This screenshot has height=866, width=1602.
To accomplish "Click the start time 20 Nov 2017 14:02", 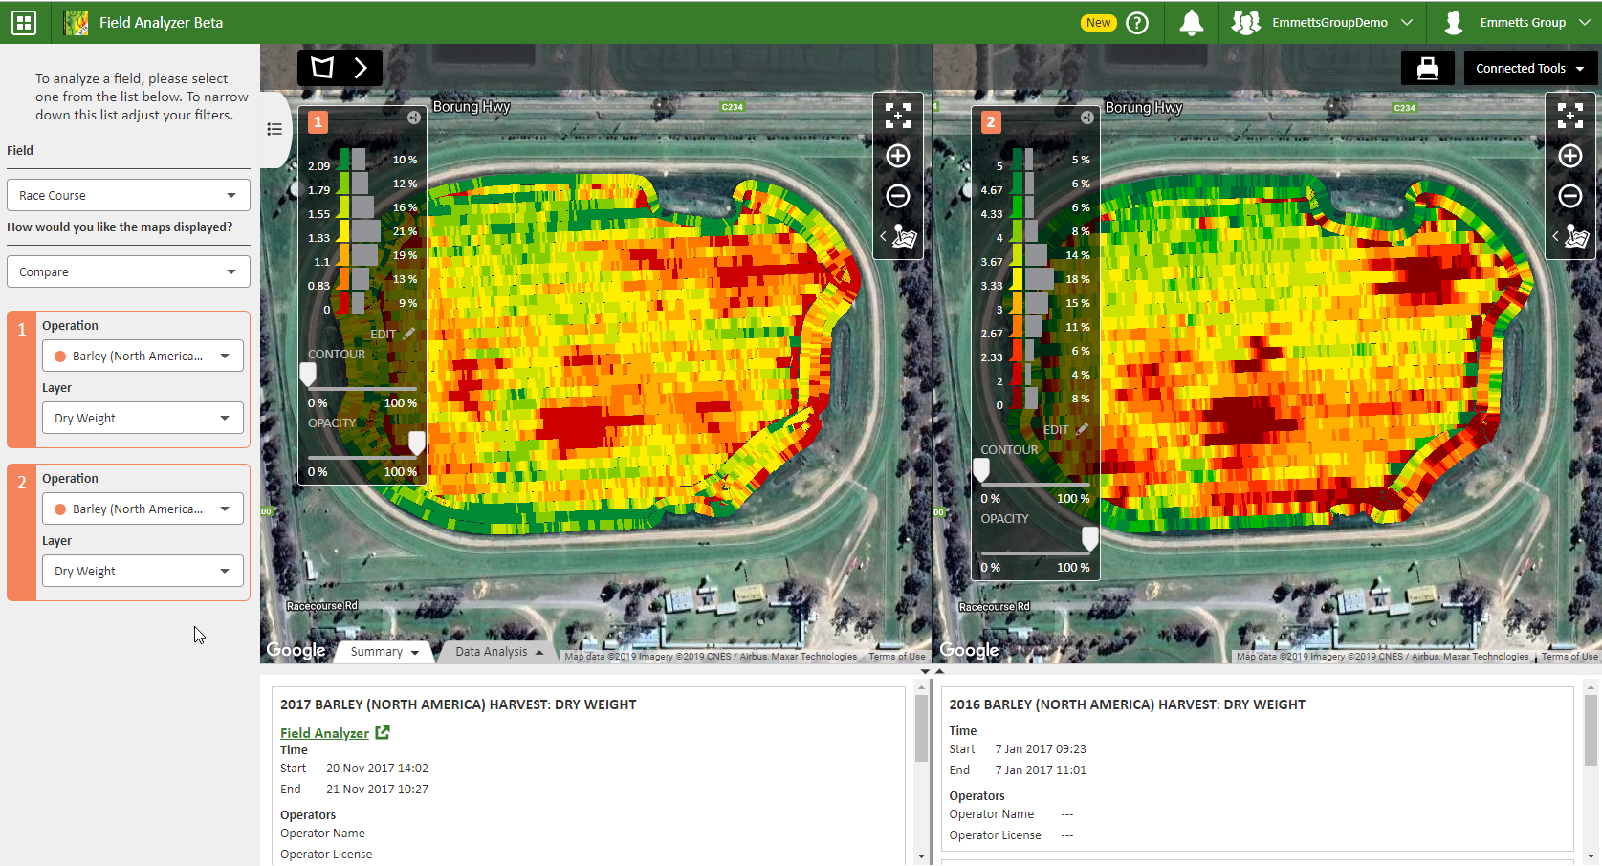I will point(377,769).
